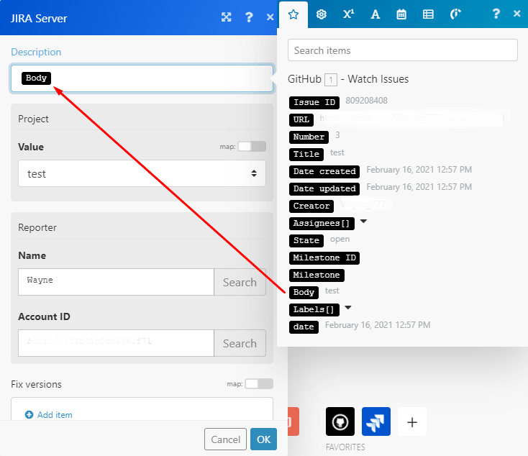
Task: Select the Milestone ID variable pill
Action: 324,257
